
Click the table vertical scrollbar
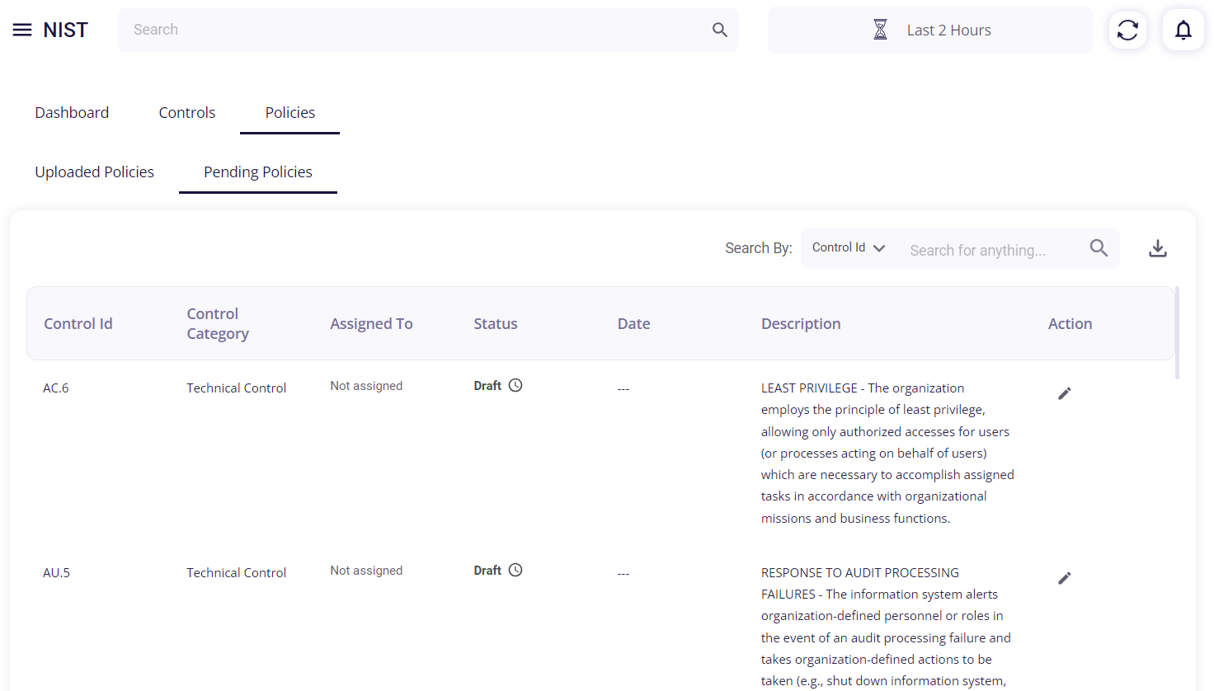coord(1178,332)
